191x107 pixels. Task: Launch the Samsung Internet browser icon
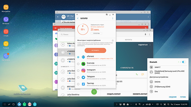pos(6,19)
